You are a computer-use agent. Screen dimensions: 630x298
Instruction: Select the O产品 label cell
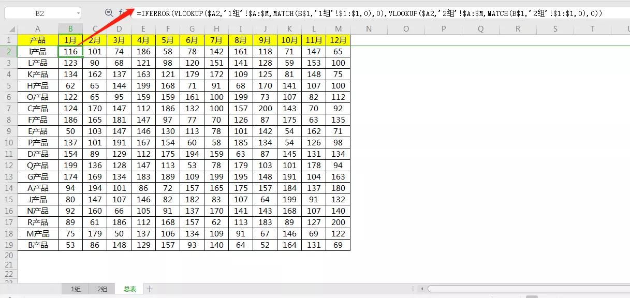point(38,97)
